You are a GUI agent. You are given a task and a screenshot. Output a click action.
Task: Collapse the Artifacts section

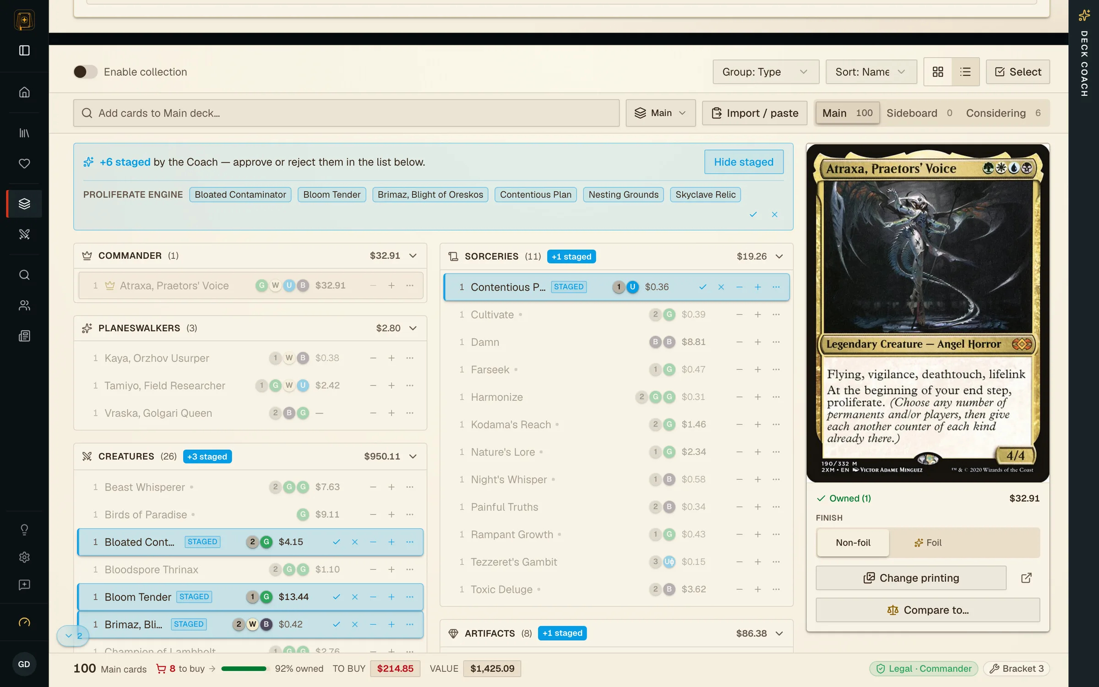pos(779,633)
